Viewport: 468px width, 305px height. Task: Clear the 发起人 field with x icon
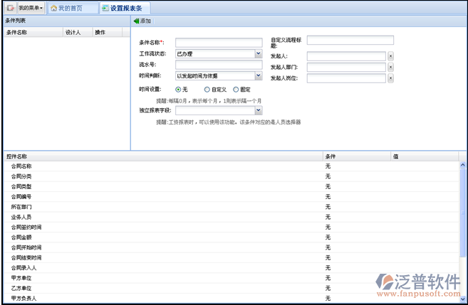click(x=390, y=56)
